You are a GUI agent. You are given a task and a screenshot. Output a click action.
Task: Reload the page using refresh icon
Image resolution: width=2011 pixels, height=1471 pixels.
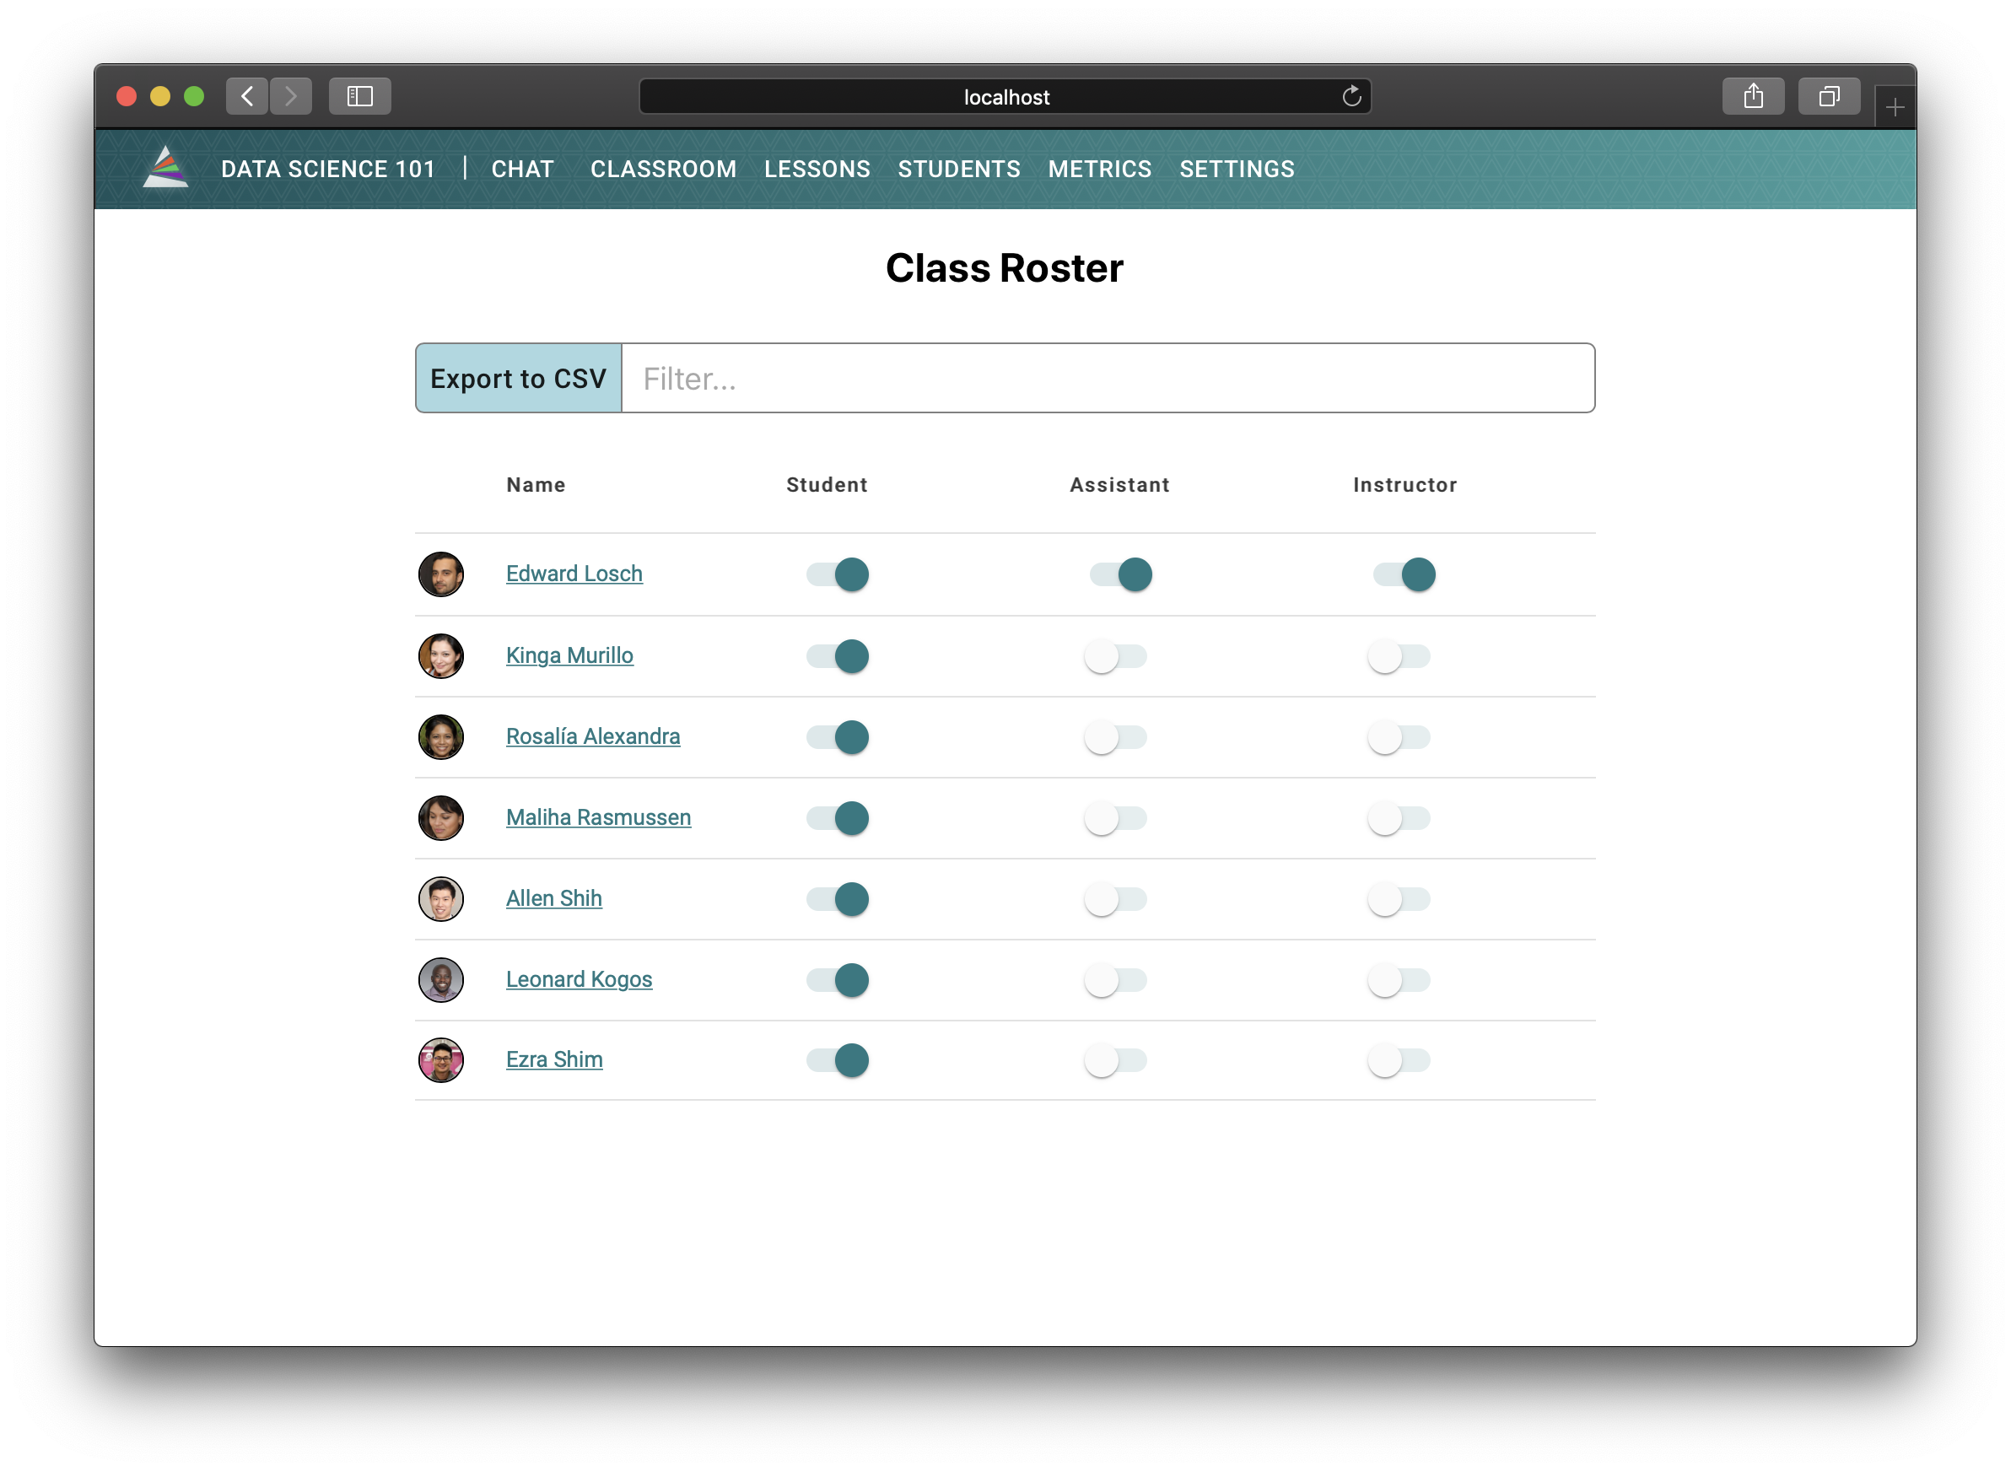pos(1351,96)
